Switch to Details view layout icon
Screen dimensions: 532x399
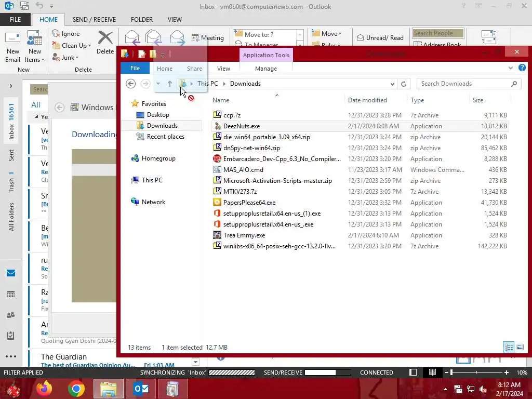pyautogui.click(x=509, y=347)
